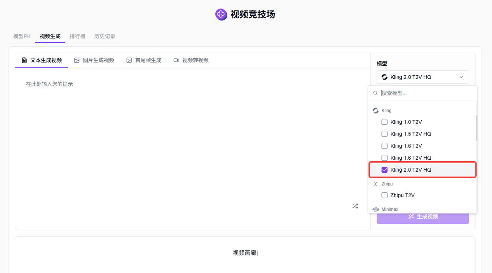Click the Kling 1.5 T2V HQ label text
This screenshot has width=492, height=273.
[411, 134]
